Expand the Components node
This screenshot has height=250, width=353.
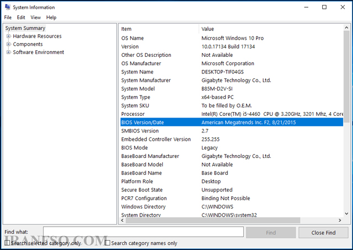tap(9, 44)
